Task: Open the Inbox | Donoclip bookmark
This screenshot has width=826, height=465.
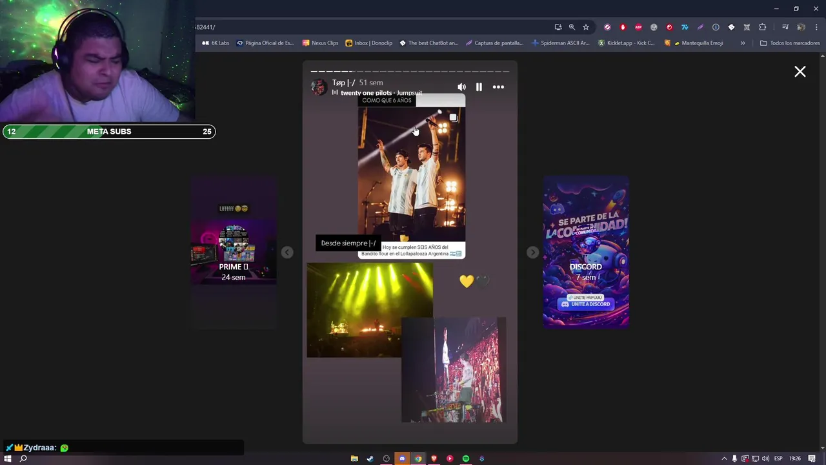Action: 368,43
